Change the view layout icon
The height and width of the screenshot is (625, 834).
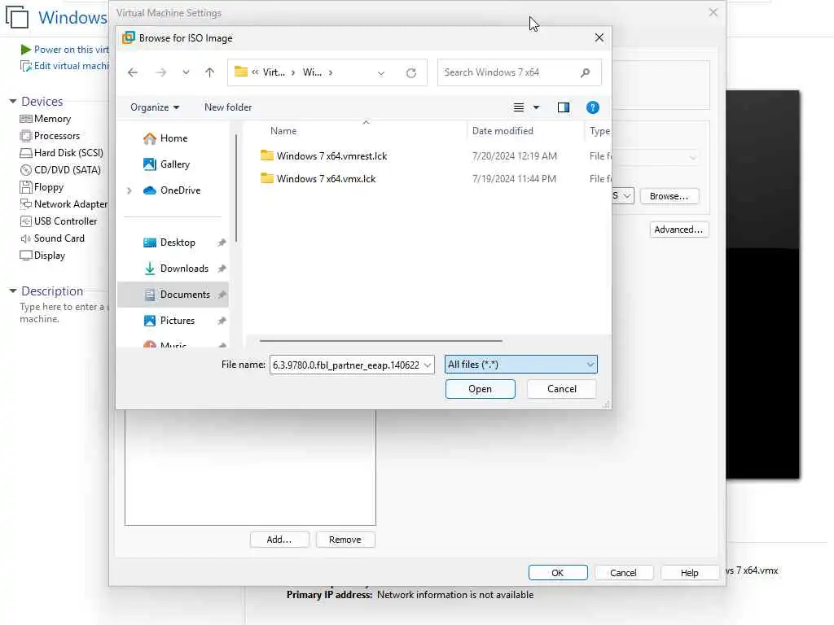(x=519, y=107)
